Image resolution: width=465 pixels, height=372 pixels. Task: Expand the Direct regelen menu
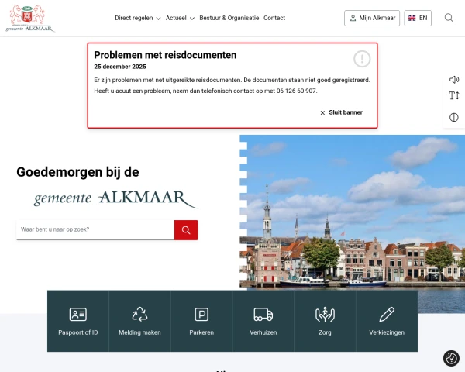(138, 18)
